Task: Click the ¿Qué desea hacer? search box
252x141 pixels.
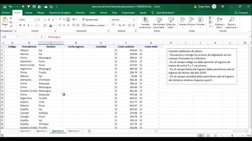Action: point(165,13)
